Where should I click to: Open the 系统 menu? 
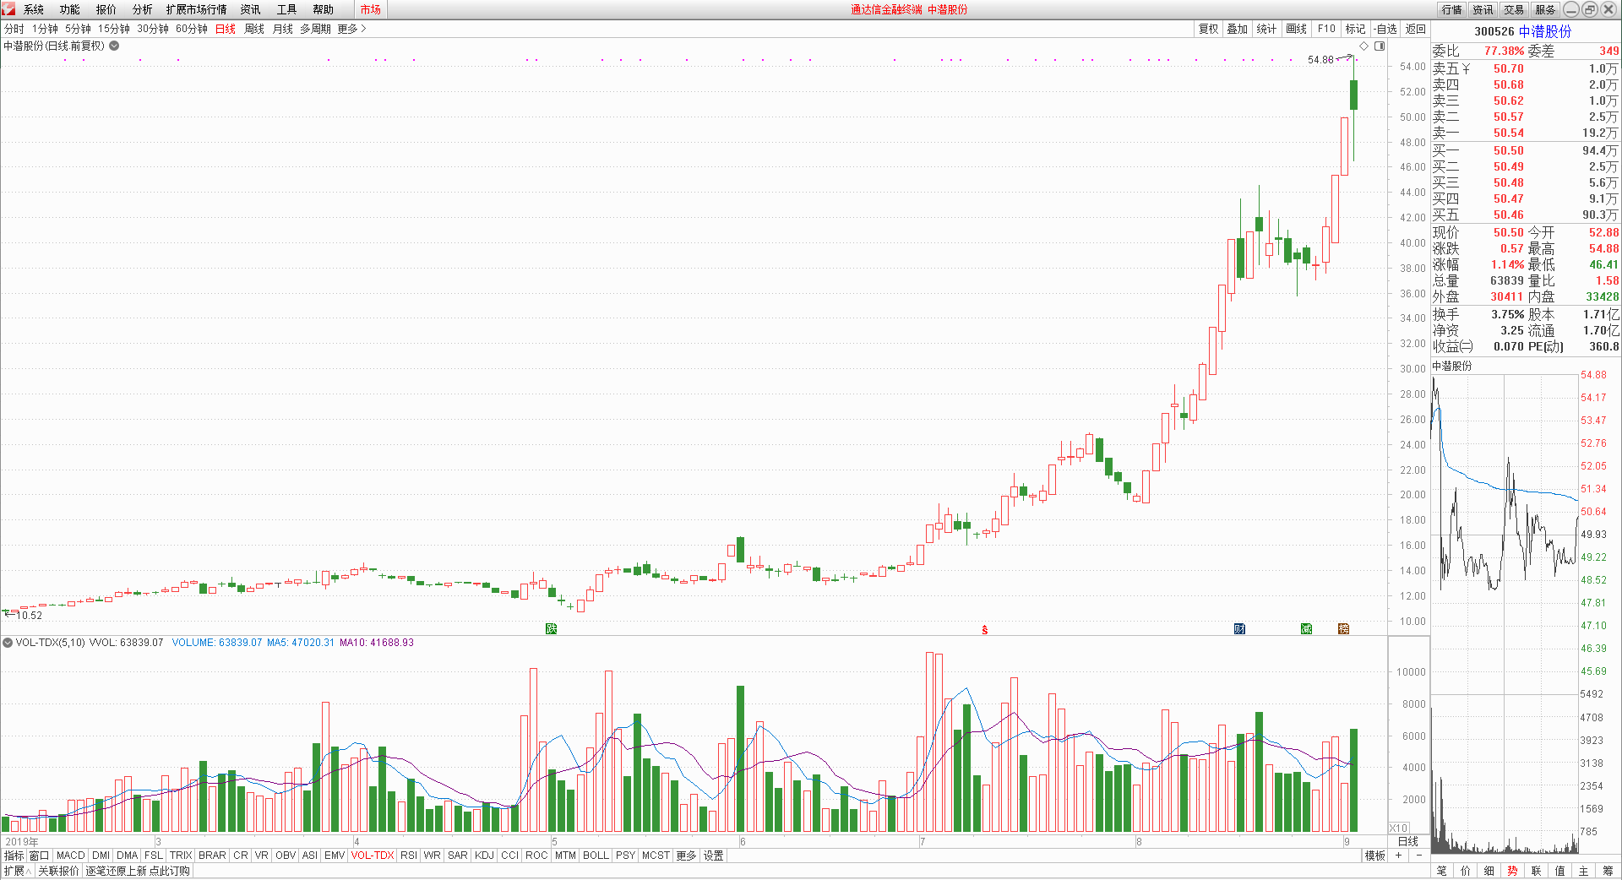[x=34, y=9]
